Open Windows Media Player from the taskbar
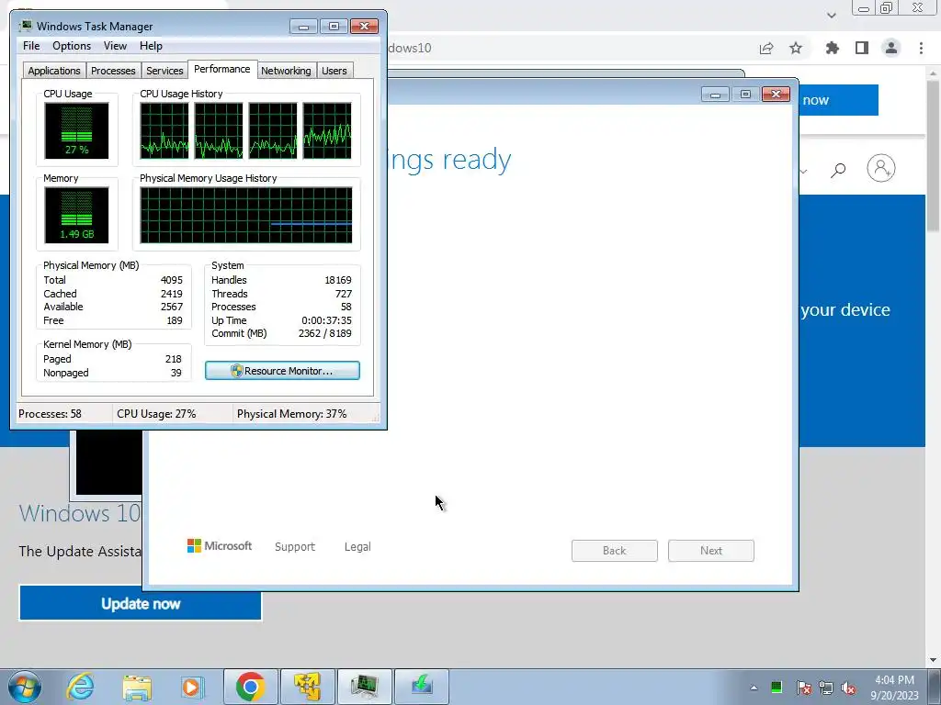This screenshot has width=941, height=705. (191, 687)
